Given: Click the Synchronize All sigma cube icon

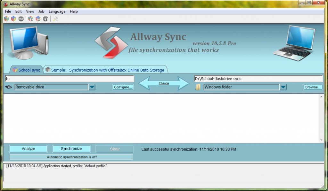Looking at the screenshot, I should click(x=38, y=19).
